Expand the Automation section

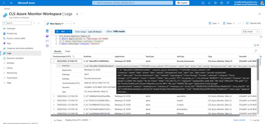[12, 78]
